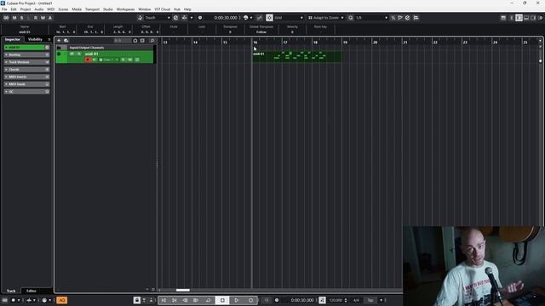
Task: Toggle global Mute state M in toolbar
Action: pyautogui.click(x=14, y=18)
